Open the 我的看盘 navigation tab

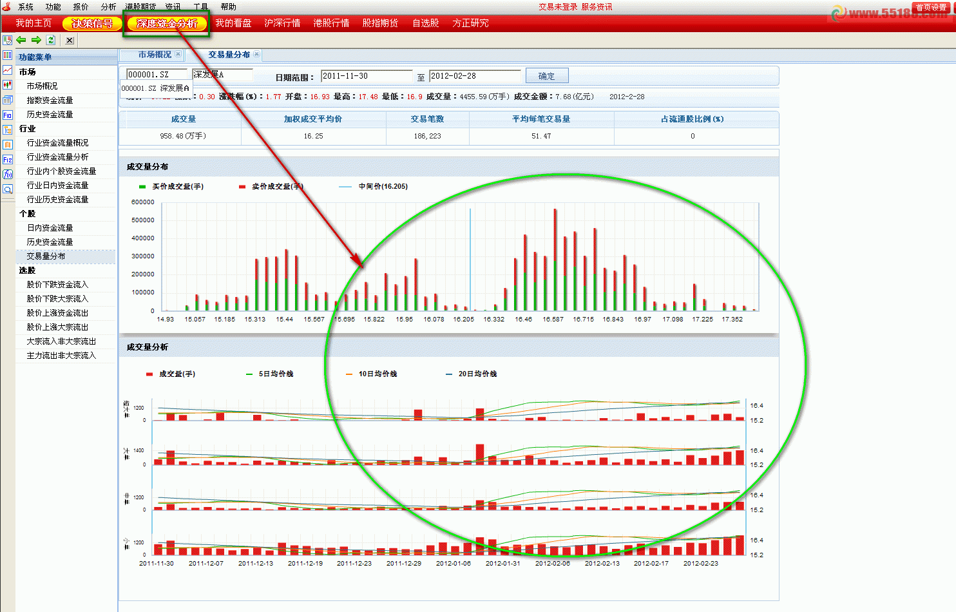[x=233, y=23]
